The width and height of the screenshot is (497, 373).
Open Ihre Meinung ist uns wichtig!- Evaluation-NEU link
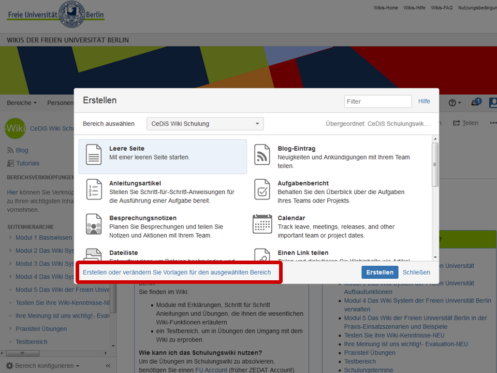point(406,344)
